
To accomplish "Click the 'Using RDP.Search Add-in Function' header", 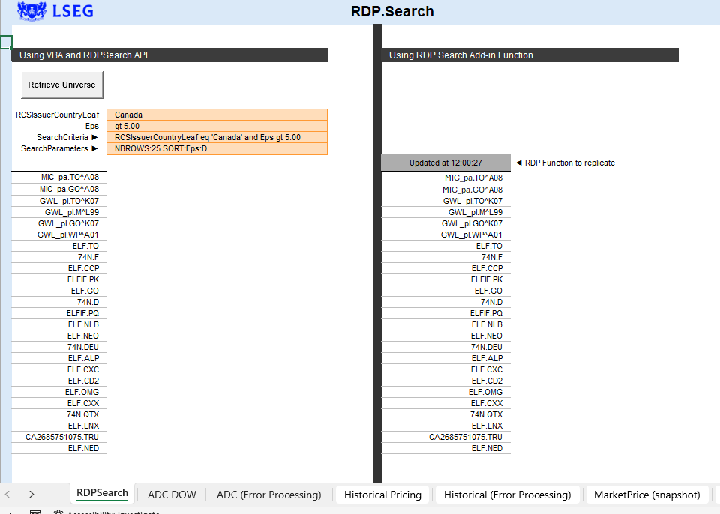I will point(530,55).
